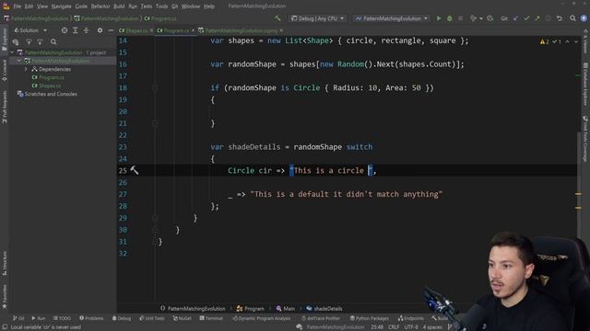Click the UTF-8 encoding in status bar
Viewport: 590px width, 331px height.
(x=411, y=327)
